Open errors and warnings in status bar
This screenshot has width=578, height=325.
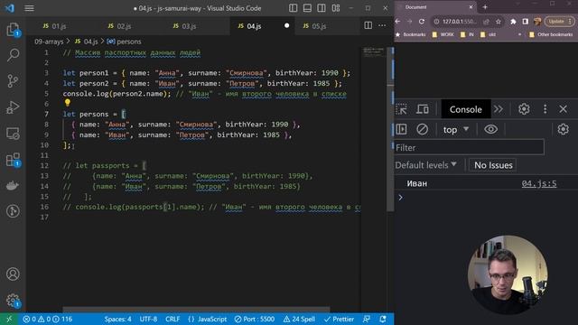pyautogui.click(x=48, y=319)
